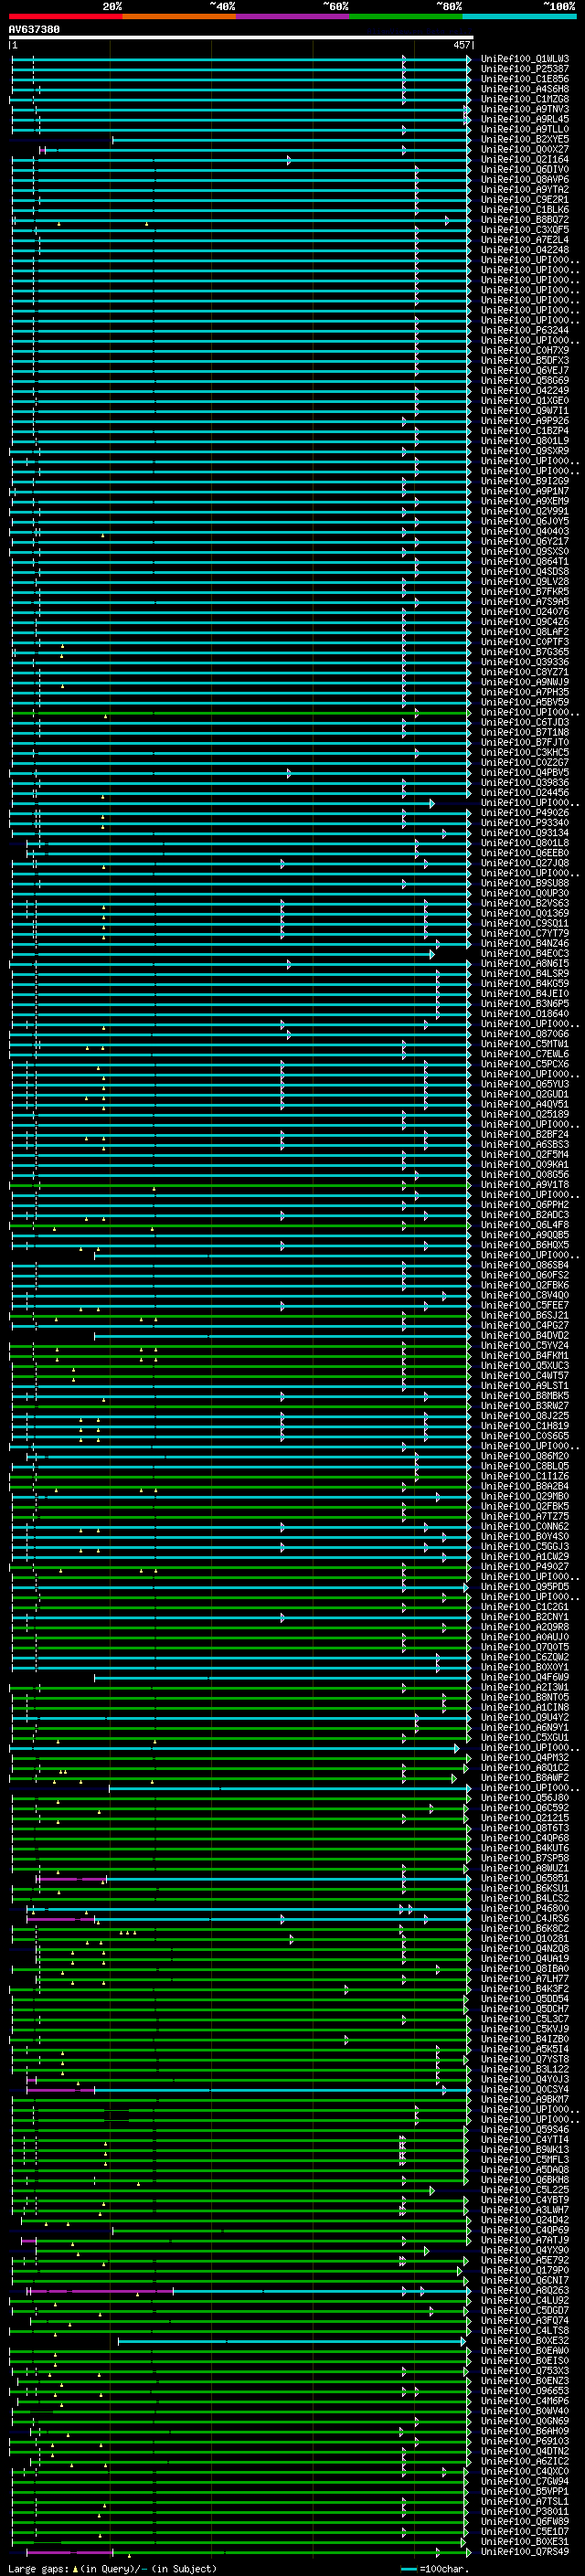Open hit UniRef100_C1E856
This screenshot has height=2576, width=585.
click(x=525, y=79)
